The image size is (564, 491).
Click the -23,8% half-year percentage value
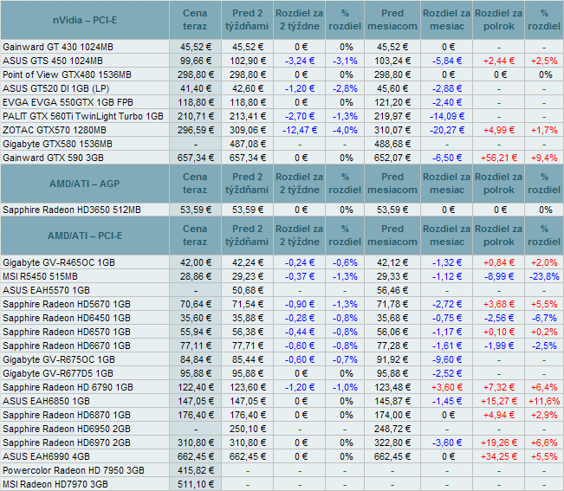(x=544, y=276)
